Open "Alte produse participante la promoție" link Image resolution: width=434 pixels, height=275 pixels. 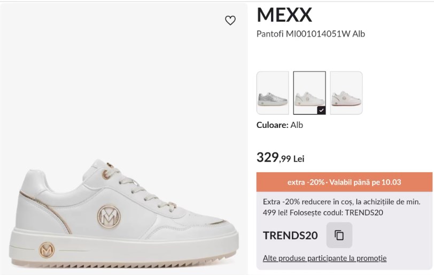pos(324,258)
